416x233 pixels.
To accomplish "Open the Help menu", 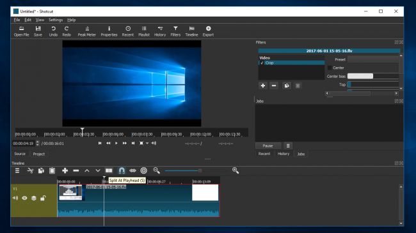I will [x=72, y=20].
